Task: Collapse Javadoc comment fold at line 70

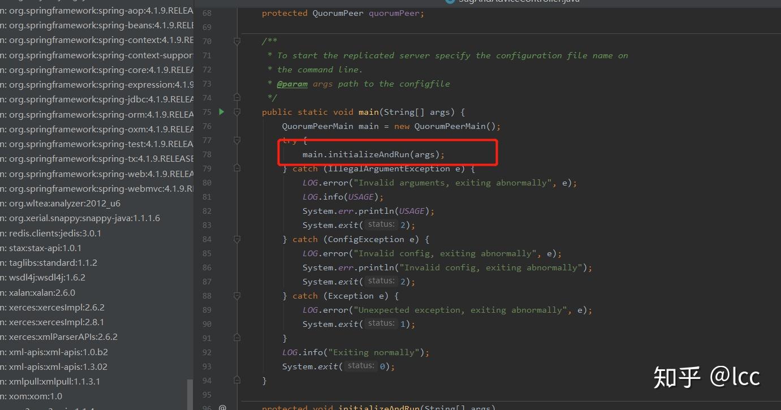Action: pyautogui.click(x=237, y=41)
